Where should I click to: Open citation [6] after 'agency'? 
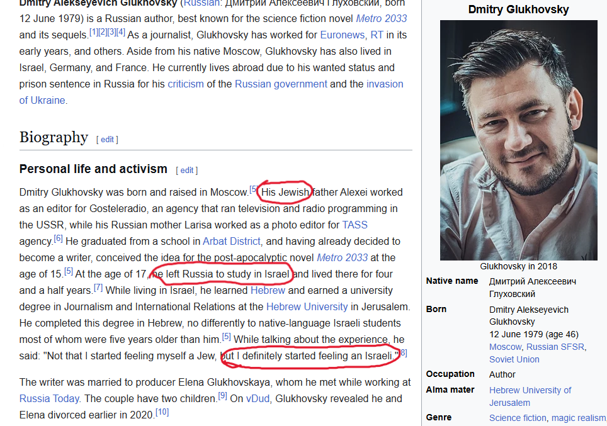[58, 238]
